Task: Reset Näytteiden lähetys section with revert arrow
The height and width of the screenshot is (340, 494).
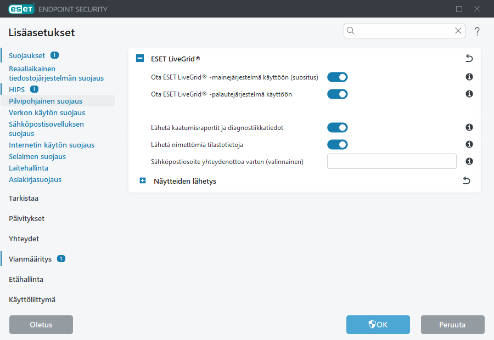Action: click(x=467, y=181)
